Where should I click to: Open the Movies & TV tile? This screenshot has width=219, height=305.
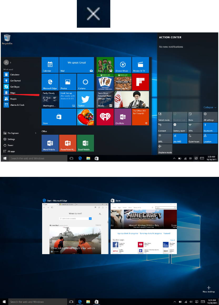pyautogui.click(x=140, y=65)
